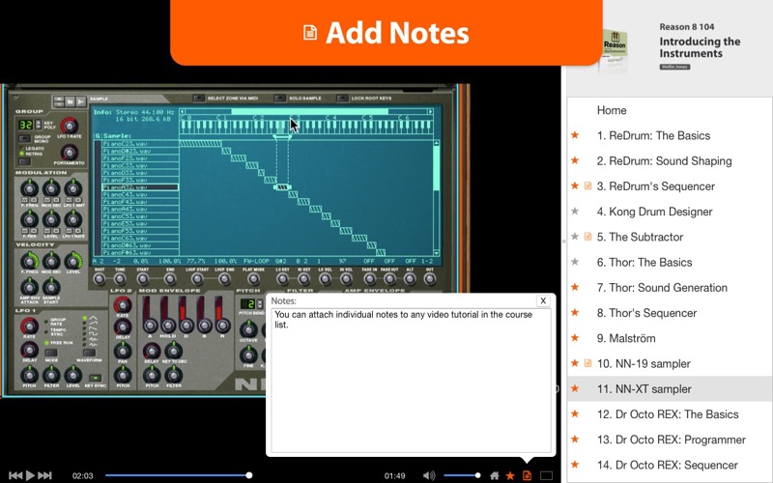
Task: Mark Thor: The Basics with its gray star
Action: pyautogui.click(x=575, y=262)
